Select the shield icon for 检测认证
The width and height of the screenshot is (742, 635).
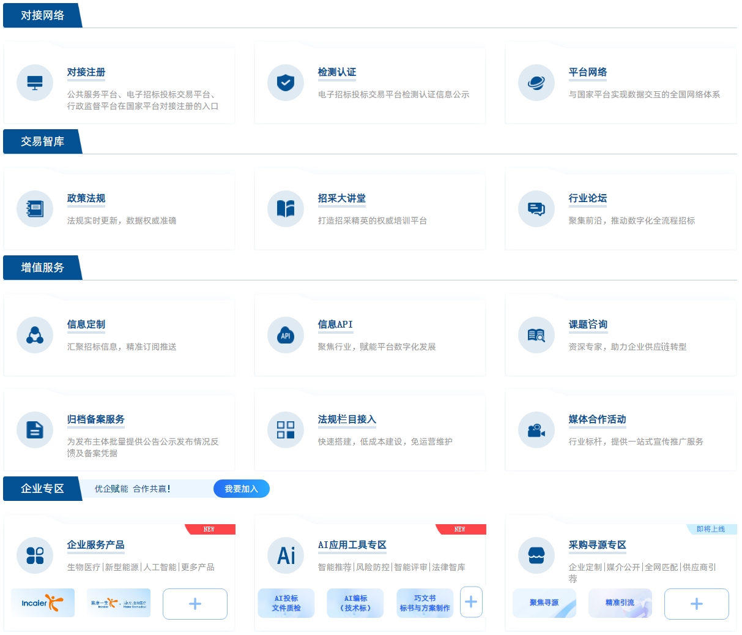point(286,83)
